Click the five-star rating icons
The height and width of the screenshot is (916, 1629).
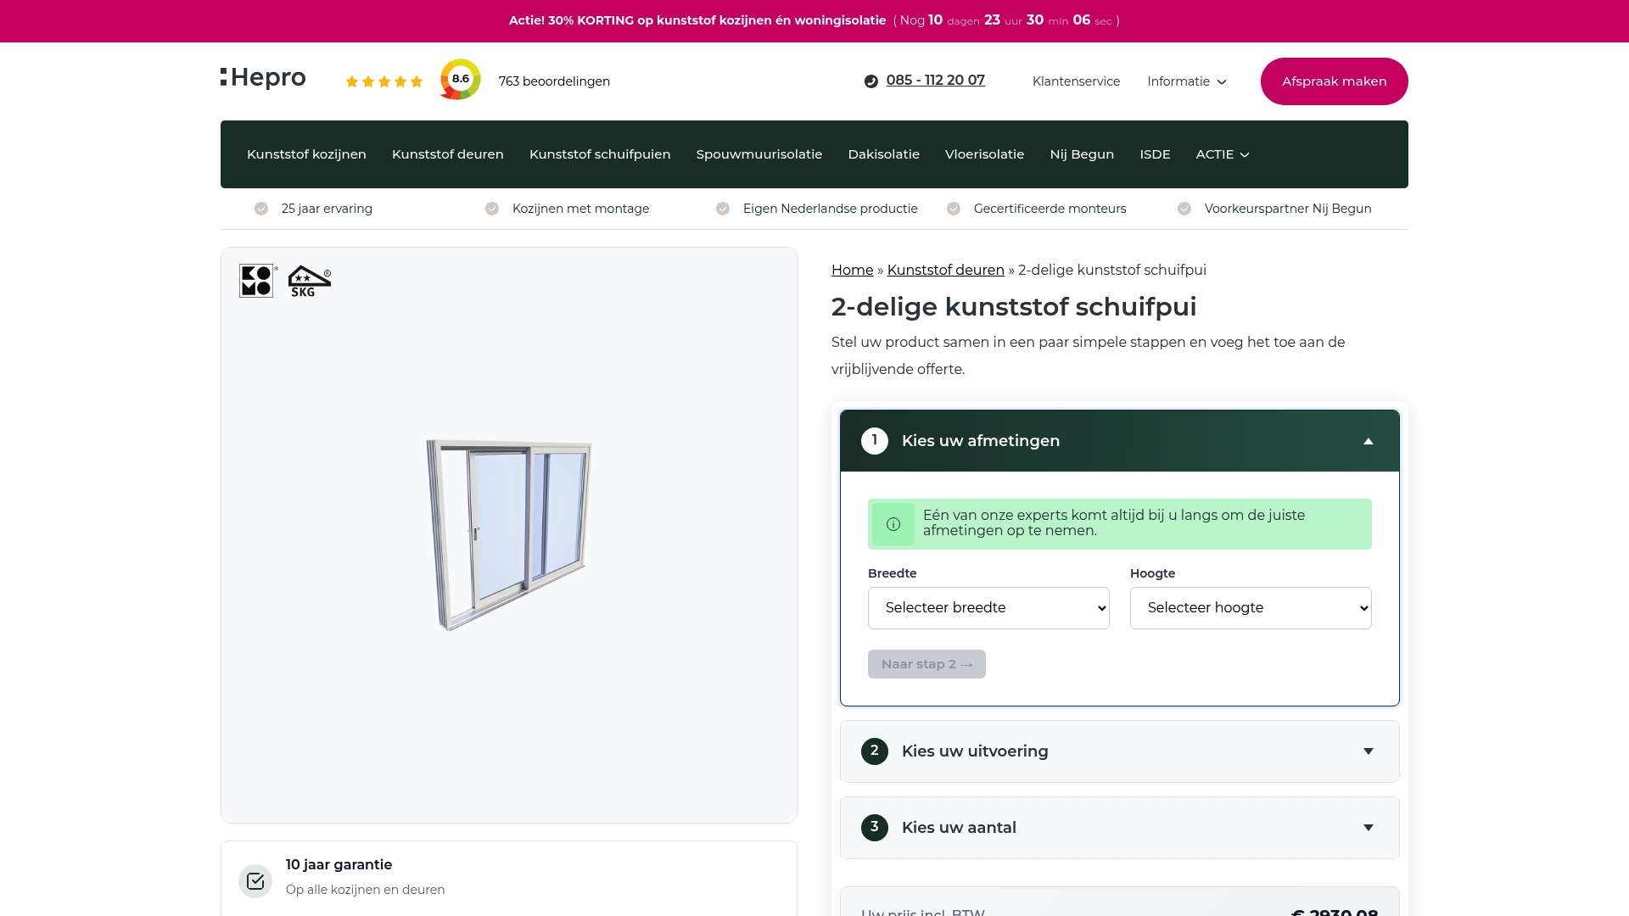pos(384,81)
